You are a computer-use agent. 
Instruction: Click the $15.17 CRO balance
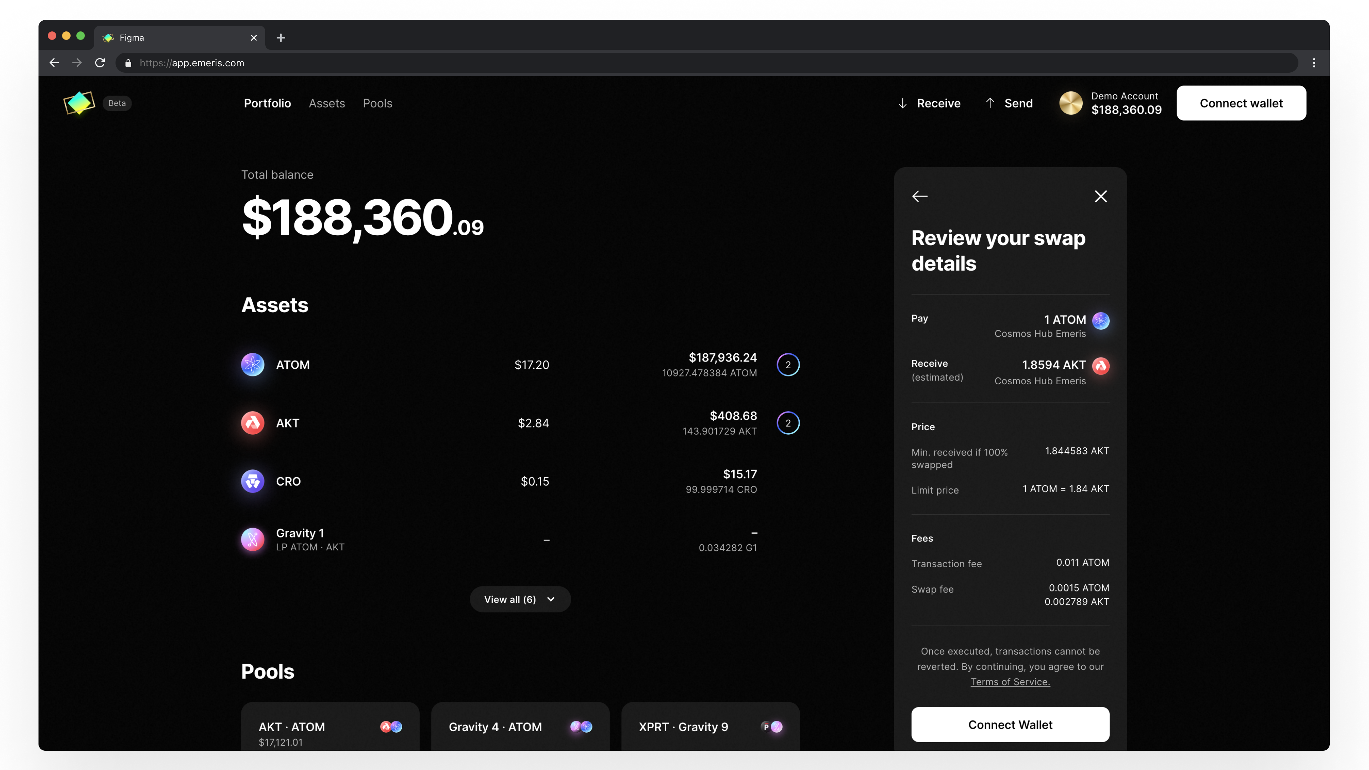(x=740, y=474)
